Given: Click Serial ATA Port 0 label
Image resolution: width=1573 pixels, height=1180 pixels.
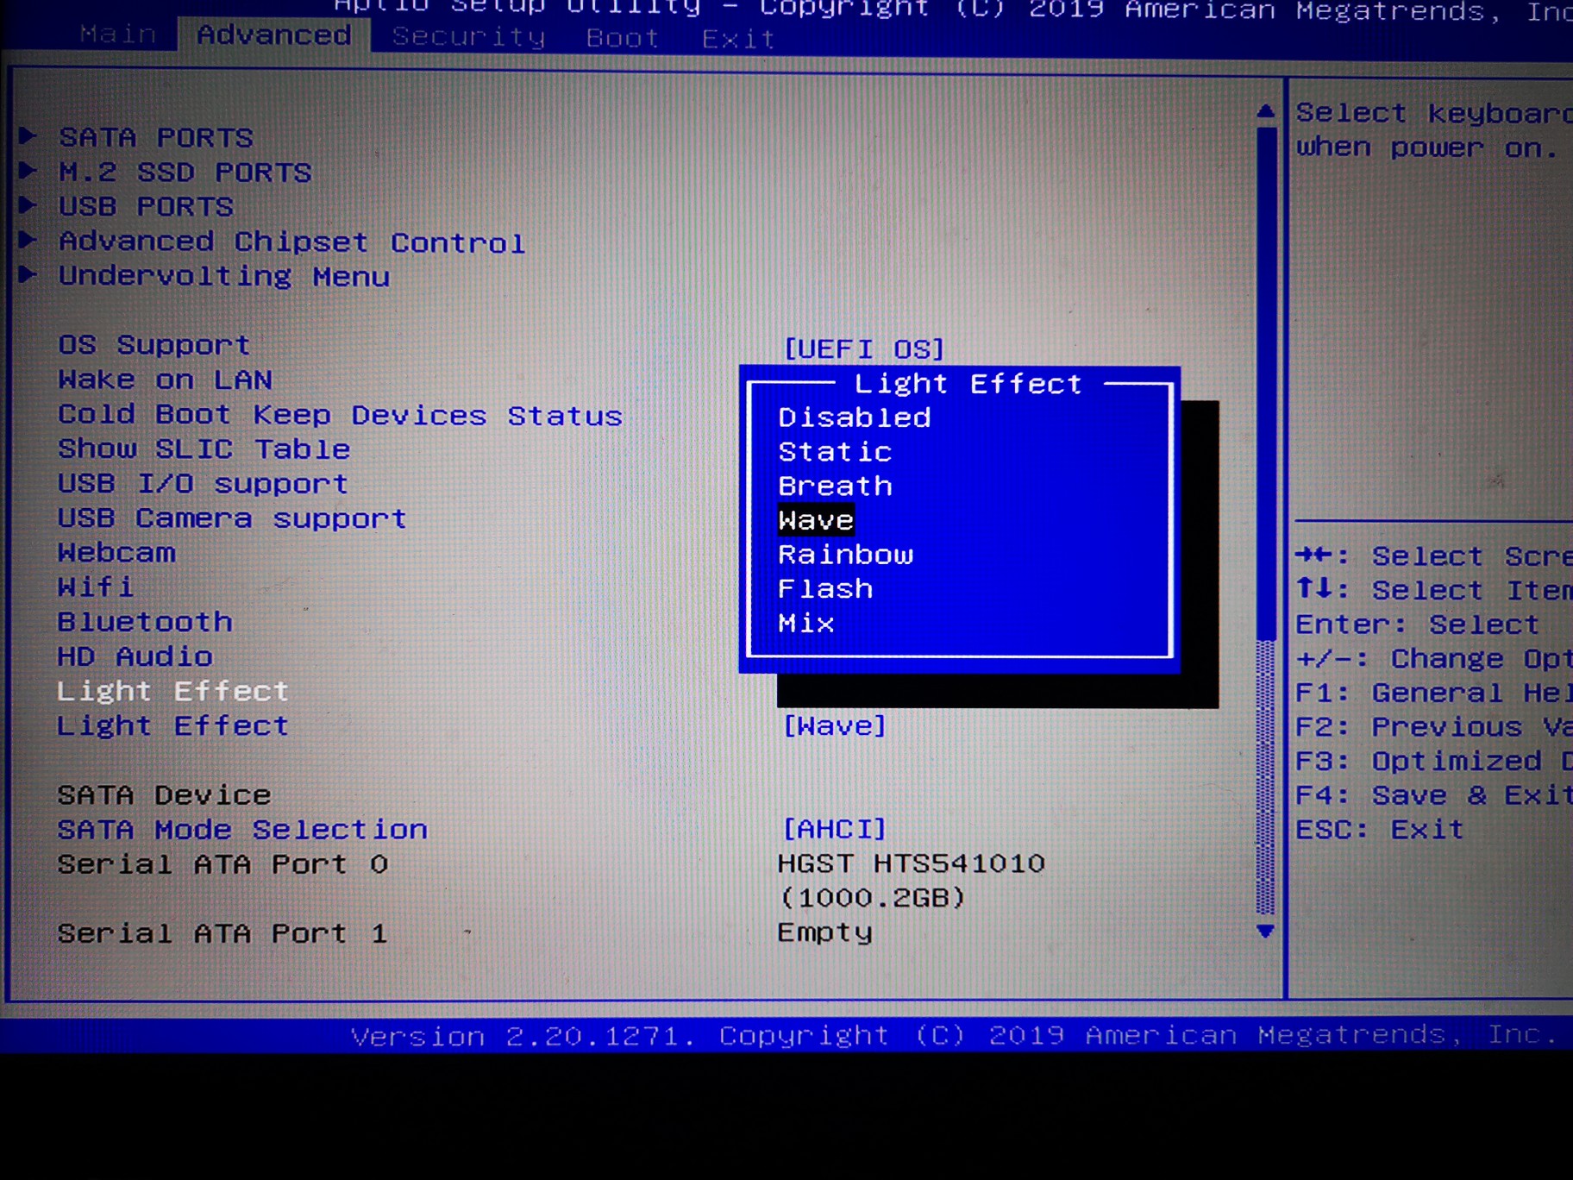Looking at the screenshot, I should tap(222, 864).
